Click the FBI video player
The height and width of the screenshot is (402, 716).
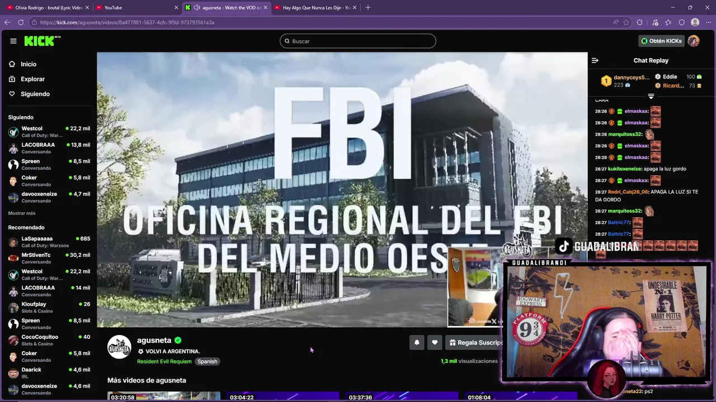point(342,190)
